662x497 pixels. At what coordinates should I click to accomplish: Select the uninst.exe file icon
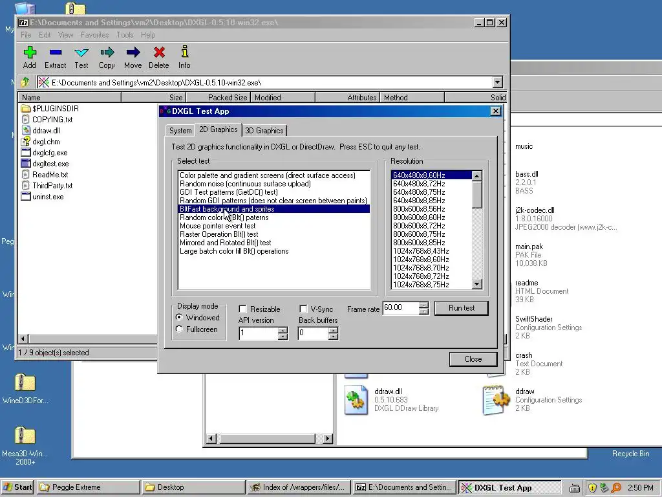pos(26,197)
